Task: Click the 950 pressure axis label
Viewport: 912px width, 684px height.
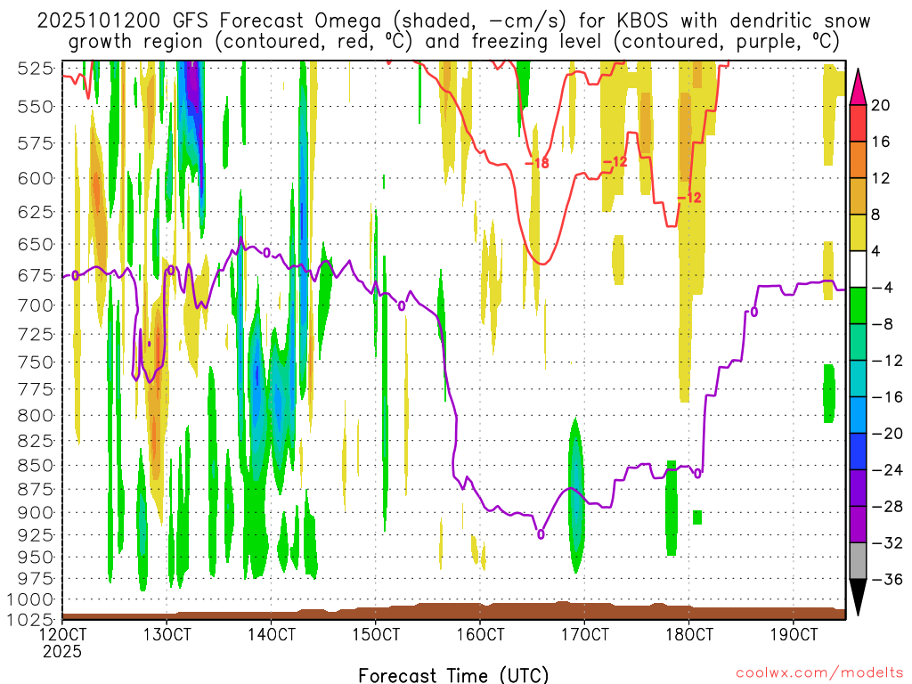Action: pyautogui.click(x=36, y=558)
